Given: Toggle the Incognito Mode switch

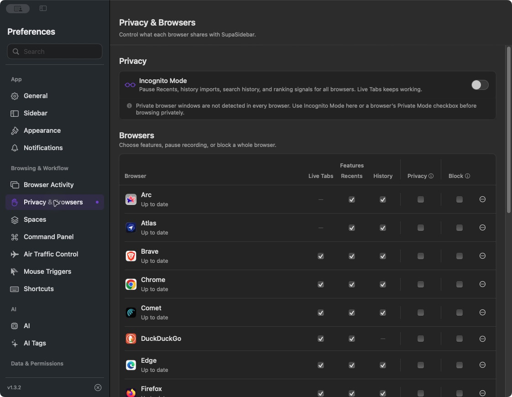Looking at the screenshot, I should pyautogui.click(x=480, y=85).
